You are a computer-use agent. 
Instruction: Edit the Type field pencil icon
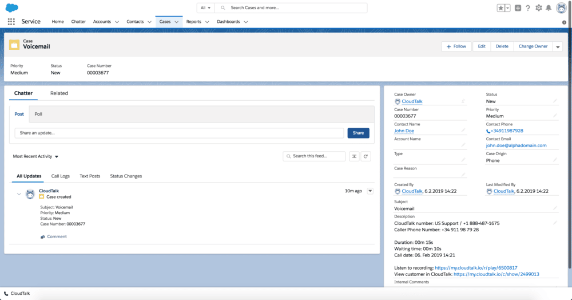[x=463, y=160]
